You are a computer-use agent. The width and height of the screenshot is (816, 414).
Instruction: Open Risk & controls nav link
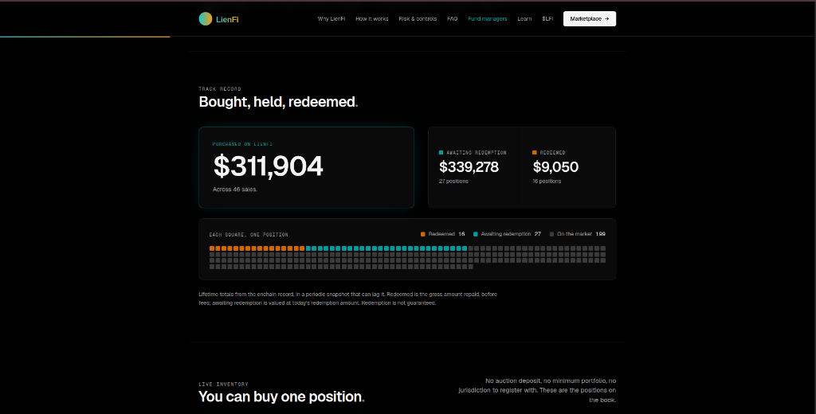coord(418,19)
